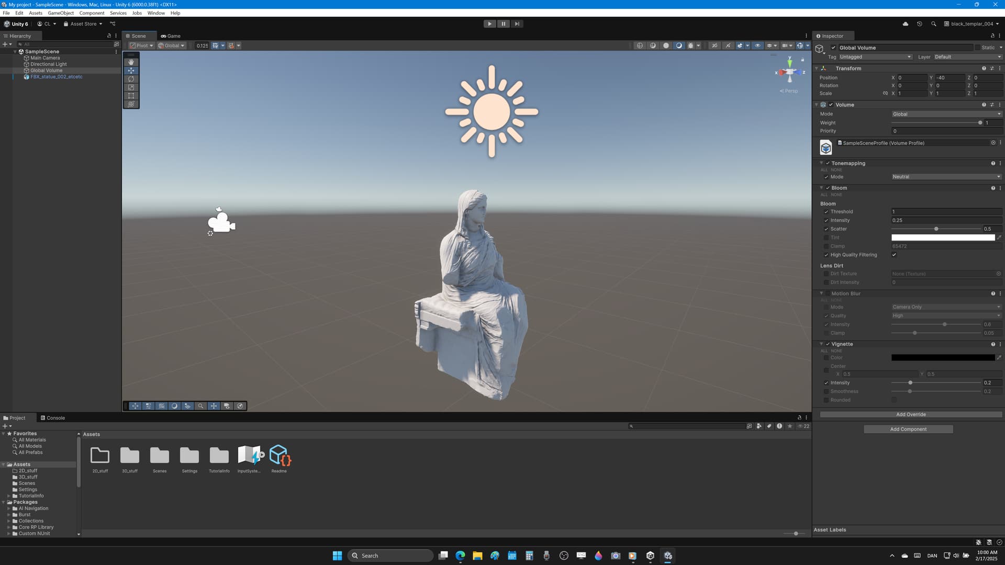The width and height of the screenshot is (1005, 565).
Task: Collapse the SampleScene hierarchy
Action: point(15,51)
